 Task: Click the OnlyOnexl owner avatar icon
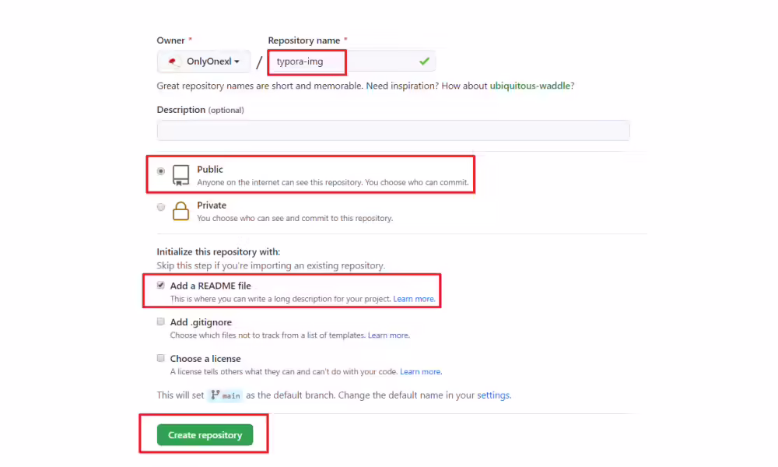tap(172, 61)
